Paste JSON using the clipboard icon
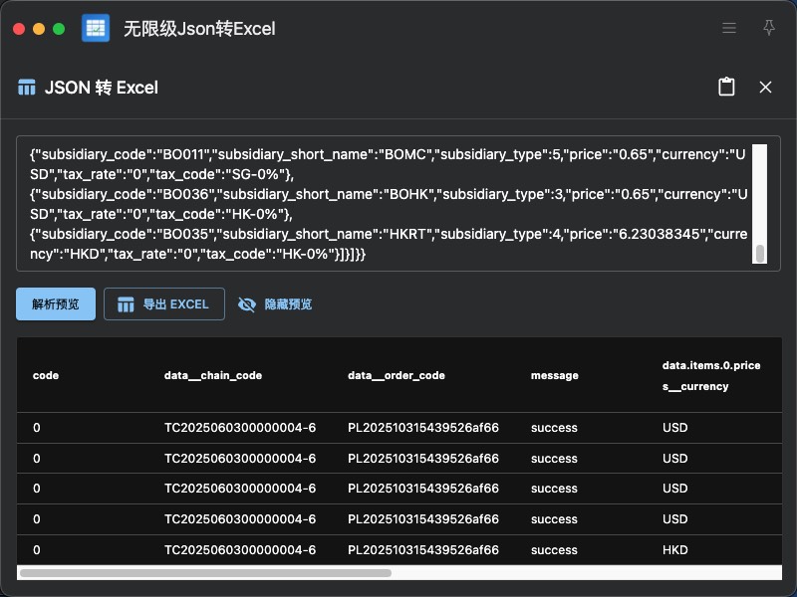 click(x=726, y=88)
